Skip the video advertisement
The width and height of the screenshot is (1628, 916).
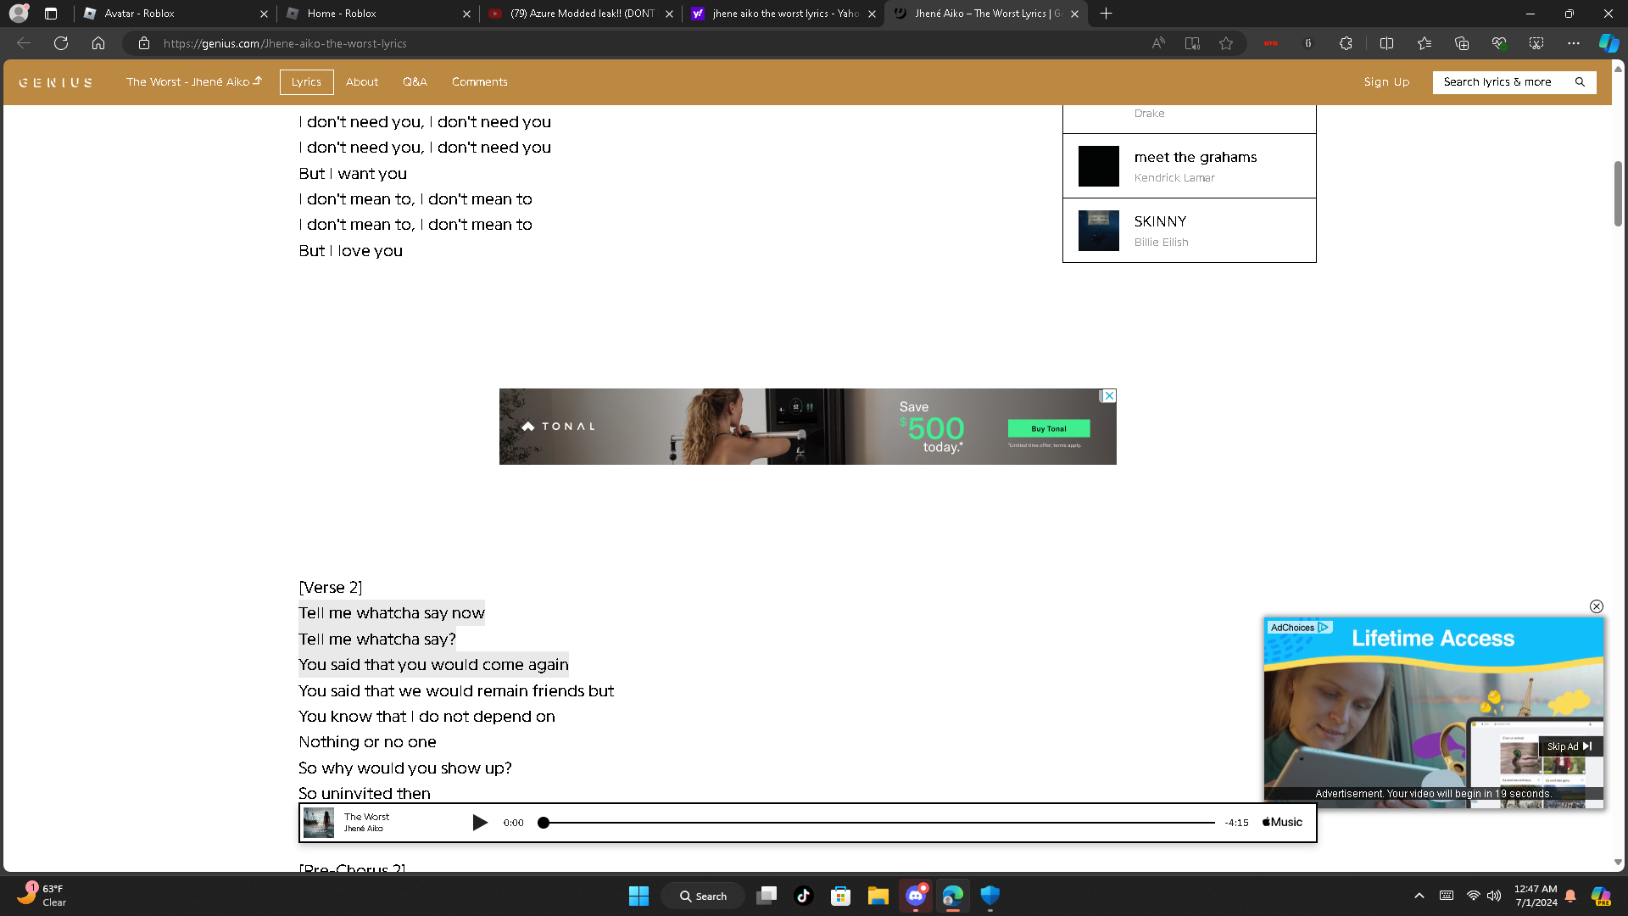point(1570,746)
